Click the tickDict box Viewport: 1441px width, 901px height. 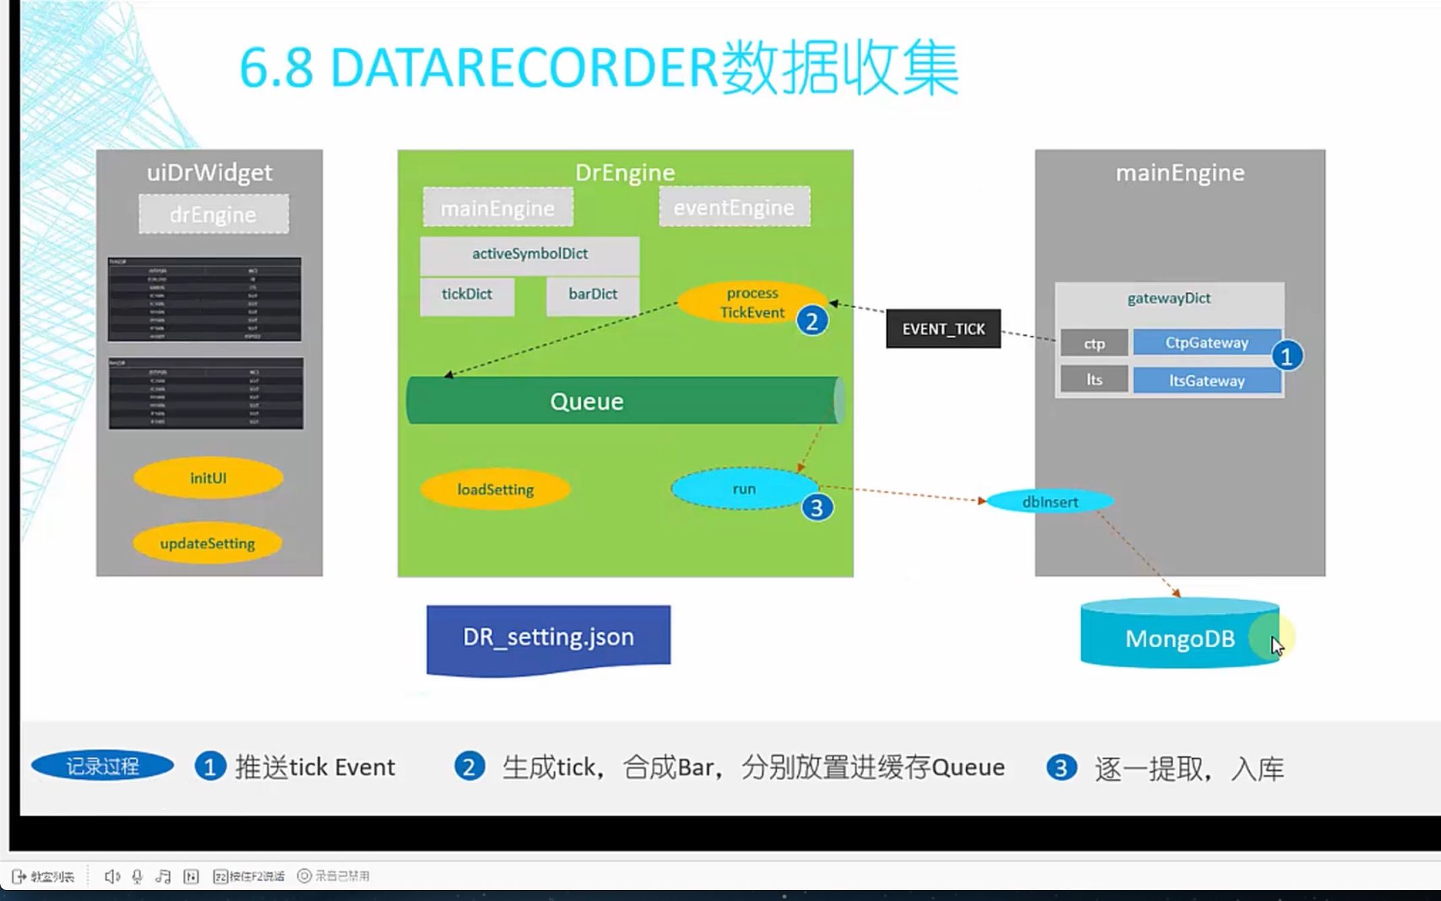click(467, 295)
